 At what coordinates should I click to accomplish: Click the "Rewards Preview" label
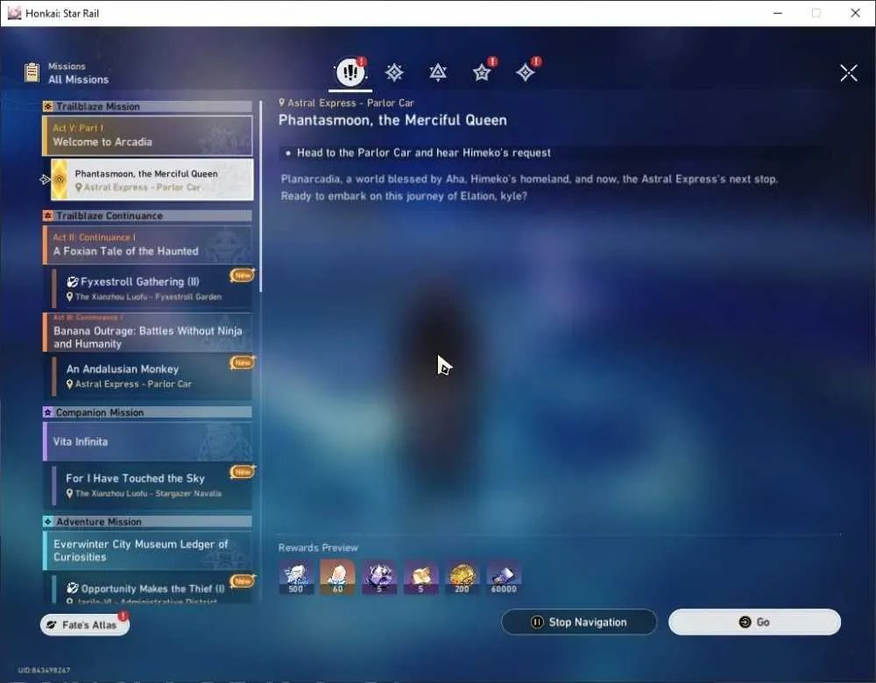click(x=318, y=548)
